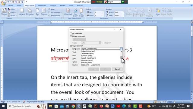The image size is (193, 109).
Task: Click the language list scrollbar thumb
Action: point(121,58)
